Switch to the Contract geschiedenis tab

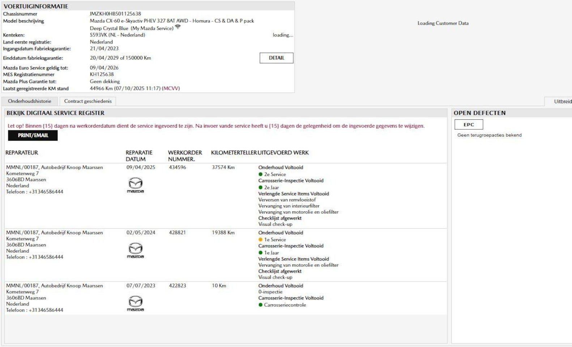pos(88,101)
